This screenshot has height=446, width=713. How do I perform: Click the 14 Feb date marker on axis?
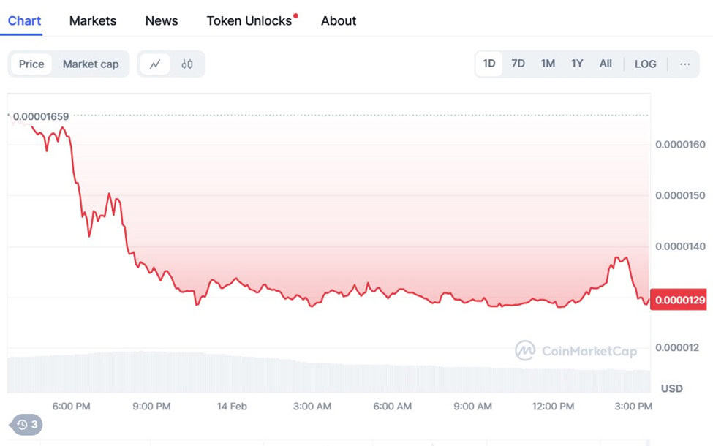click(x=232, y=407)
